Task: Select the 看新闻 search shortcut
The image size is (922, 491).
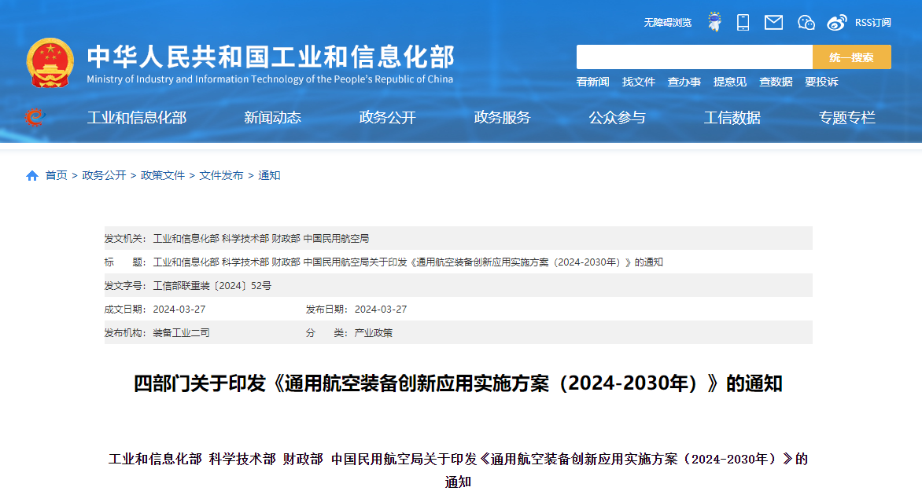Action: (x=592, y=82)
